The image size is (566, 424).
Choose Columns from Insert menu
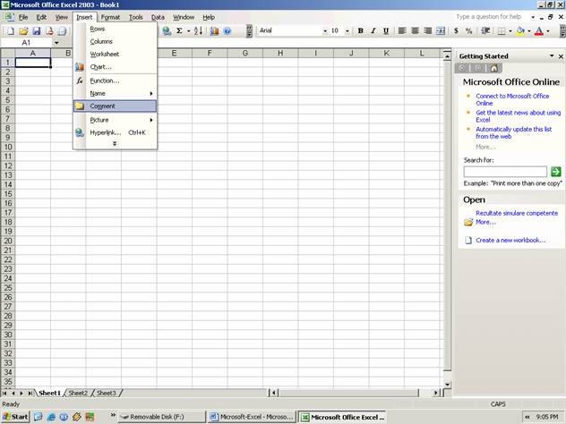tap(115, 41)
